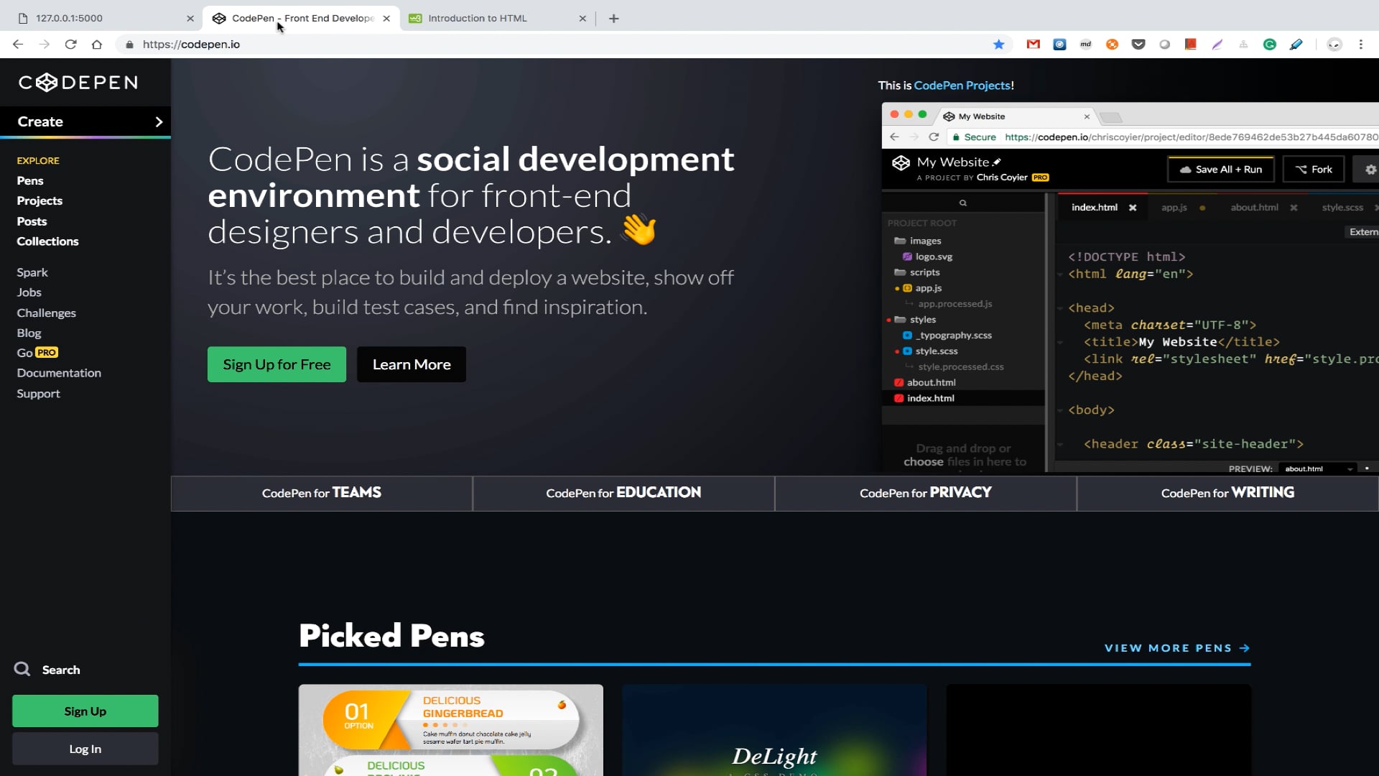1379x776 pixels.
Task: Open the Gmail extension icon
Action: 1033,45
